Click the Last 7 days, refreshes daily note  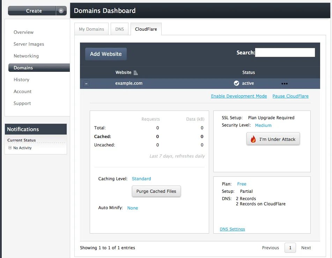(177, 156)
